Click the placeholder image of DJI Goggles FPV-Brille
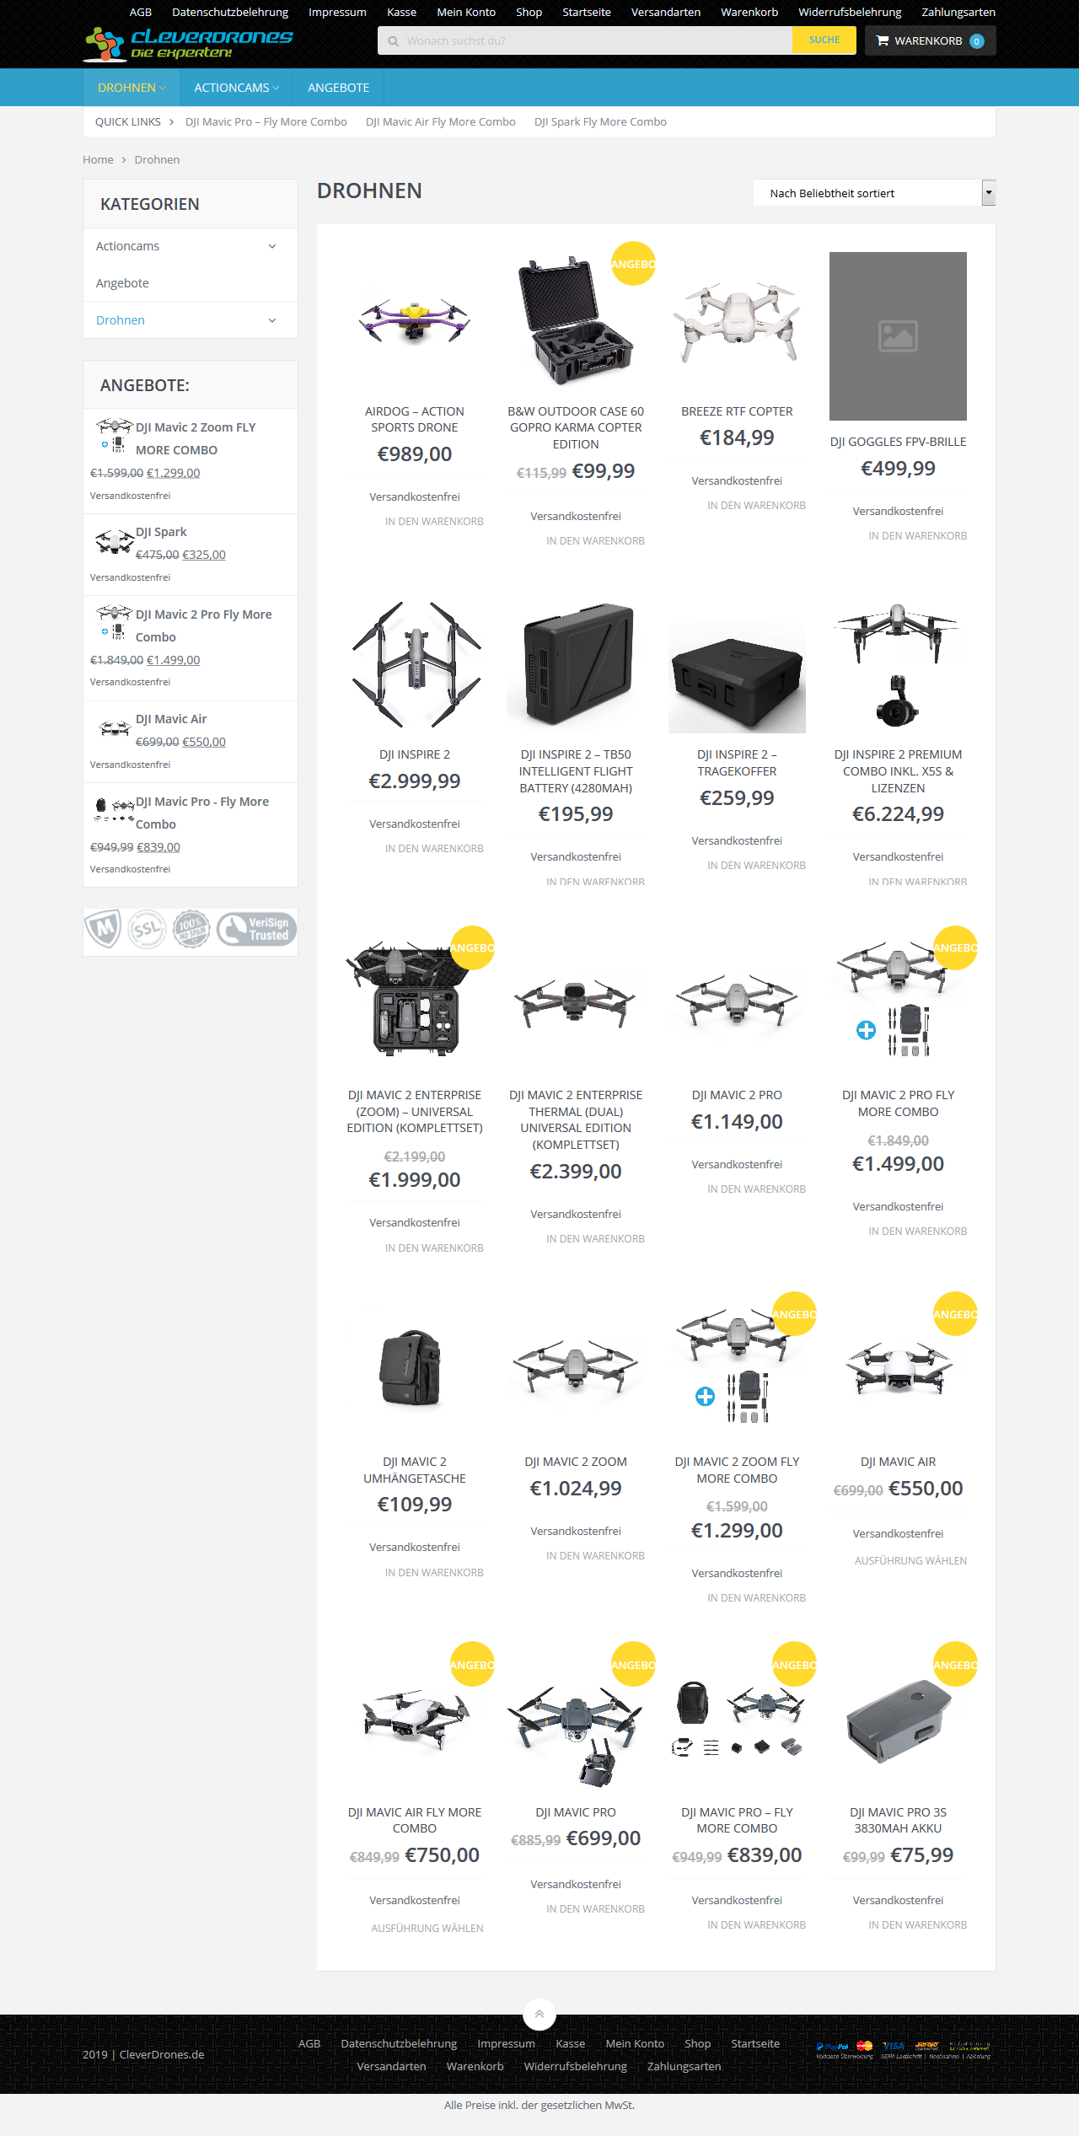The width and height of the screenshot is (1079, 2136). point(898,336)
